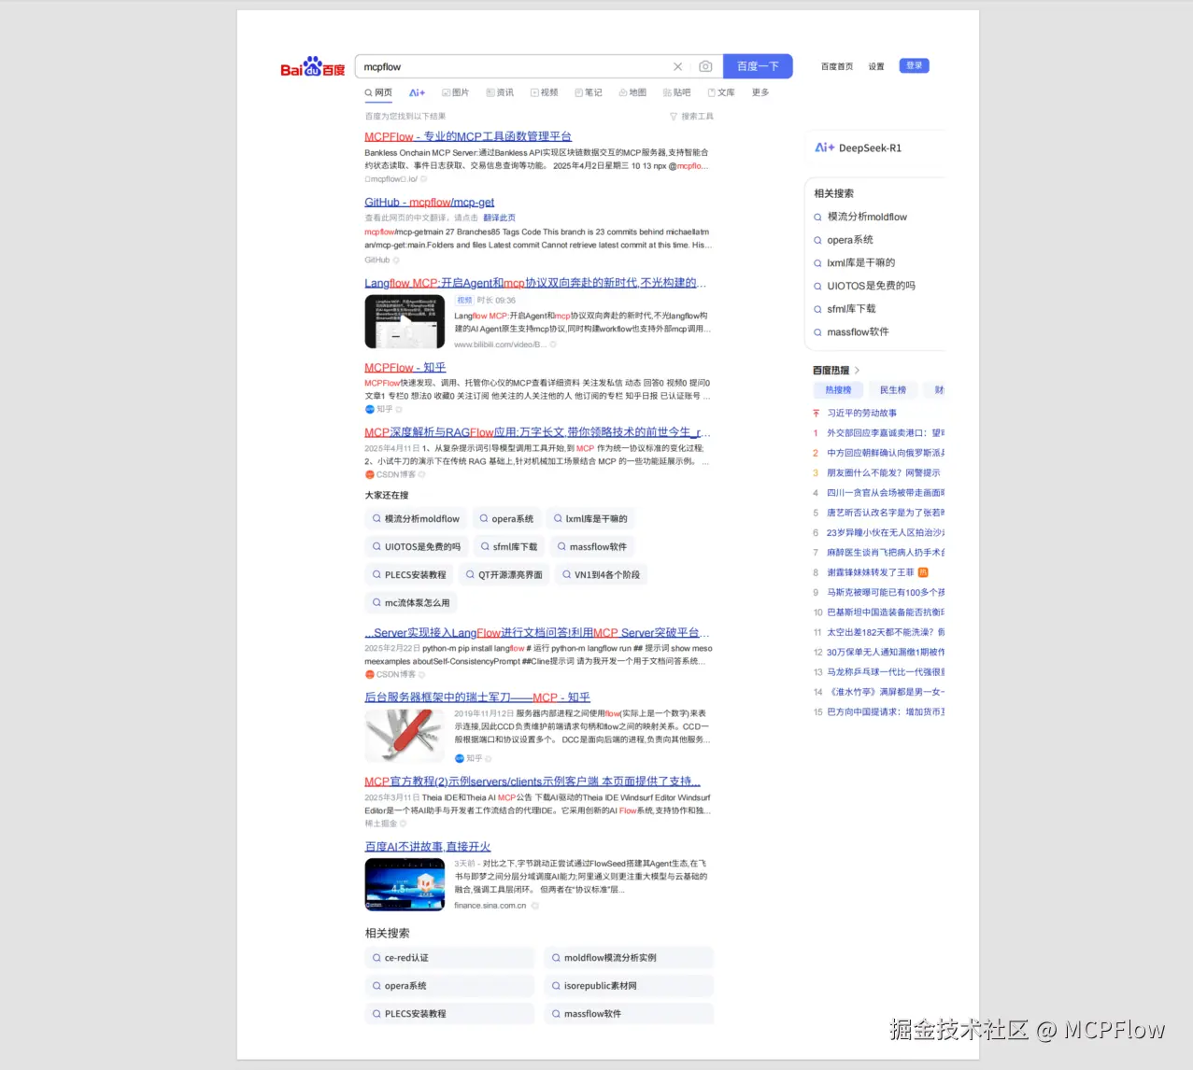Open Server实现接入LangFlow进行文档问答 result

point(537,633)
